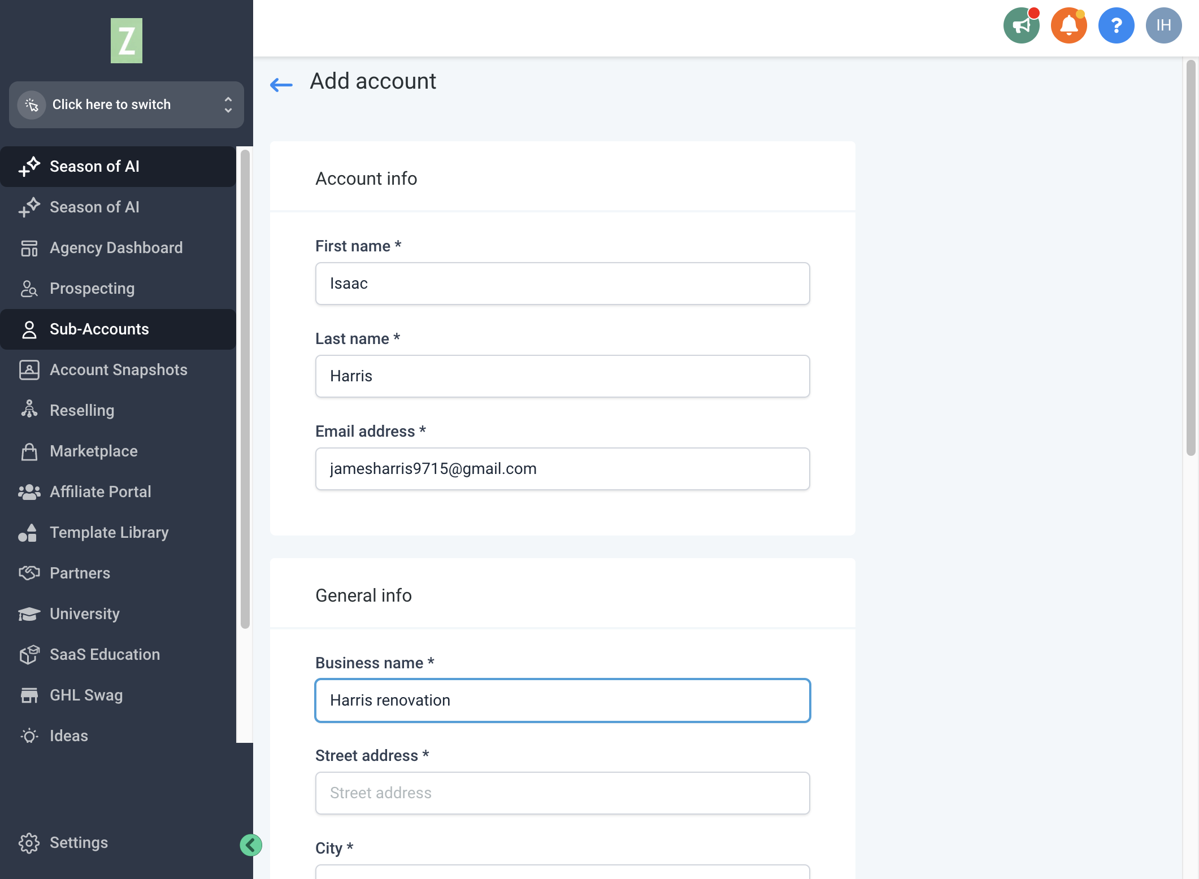
Task: Click the Affiliate Portal people icon
Action: [x=29, y=492]
